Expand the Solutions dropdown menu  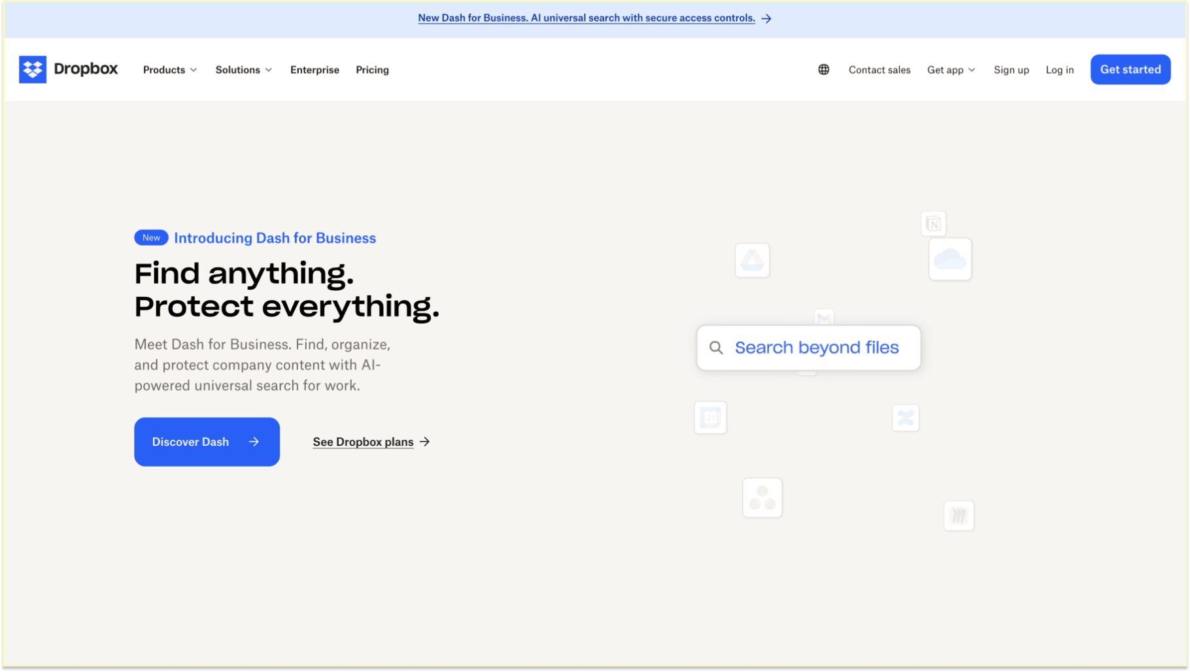244,70
